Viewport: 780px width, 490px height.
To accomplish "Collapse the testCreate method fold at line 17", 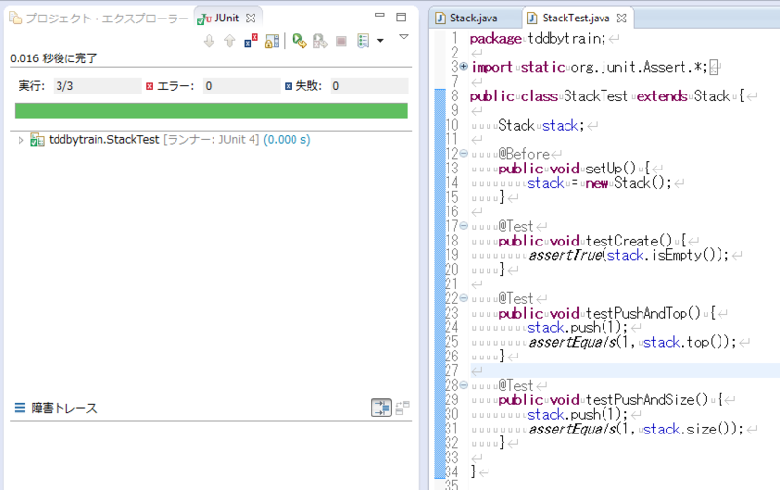I will (464, 226).
